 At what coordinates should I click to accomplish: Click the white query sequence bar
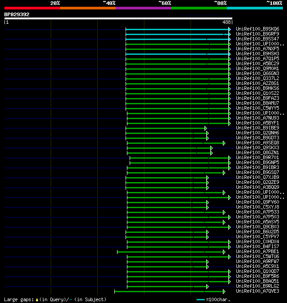coord(118,18)
